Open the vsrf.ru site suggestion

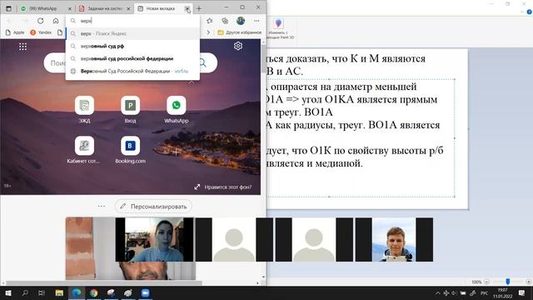132,71
